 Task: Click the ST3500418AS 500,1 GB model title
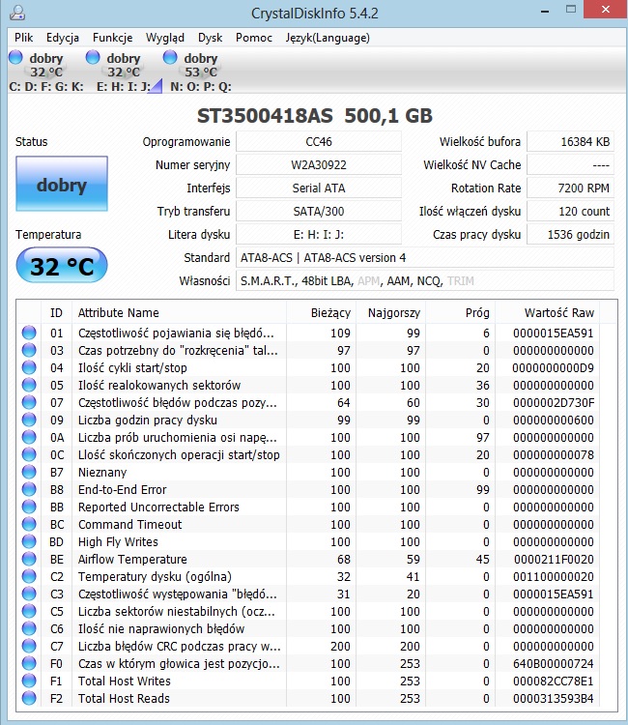pyautogui.click(x=315, y=116)
